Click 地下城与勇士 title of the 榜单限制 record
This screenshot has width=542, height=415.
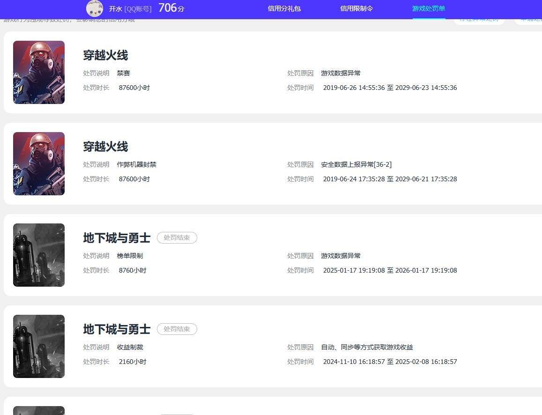(117, 238)
